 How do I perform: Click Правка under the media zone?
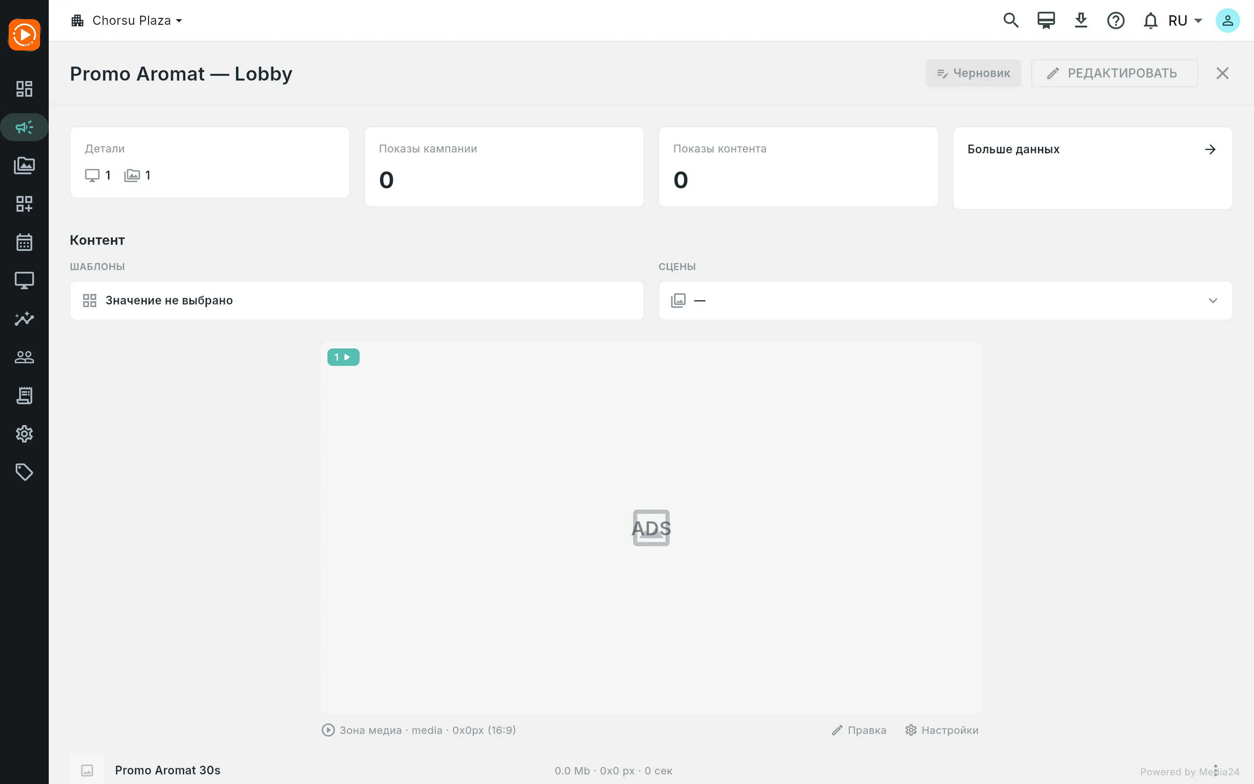coord(859,730)
